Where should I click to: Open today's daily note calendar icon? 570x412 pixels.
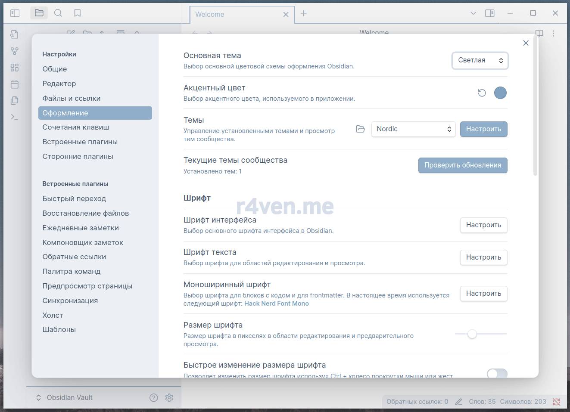(15, 84)
